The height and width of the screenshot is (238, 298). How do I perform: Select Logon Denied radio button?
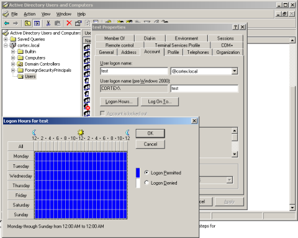click(x=147, y=183)
